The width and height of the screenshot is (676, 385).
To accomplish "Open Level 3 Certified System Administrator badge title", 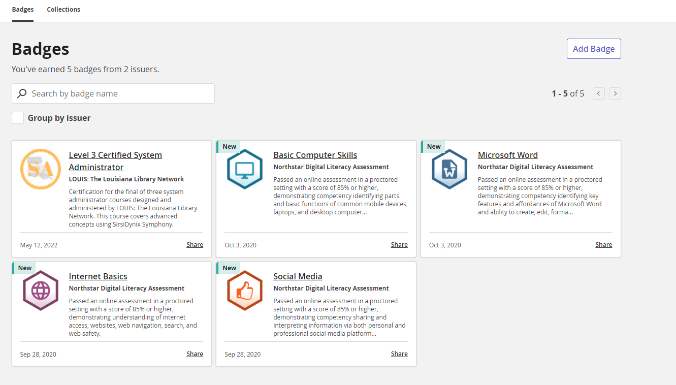I will (115, 161).
